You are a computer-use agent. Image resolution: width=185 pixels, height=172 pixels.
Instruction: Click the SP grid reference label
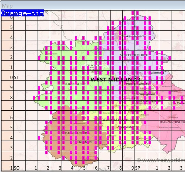tap(137, 168)
